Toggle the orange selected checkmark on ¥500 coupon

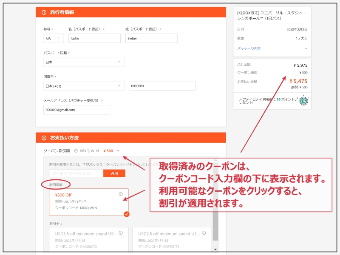pyautogui.click(x=127, y=214)
